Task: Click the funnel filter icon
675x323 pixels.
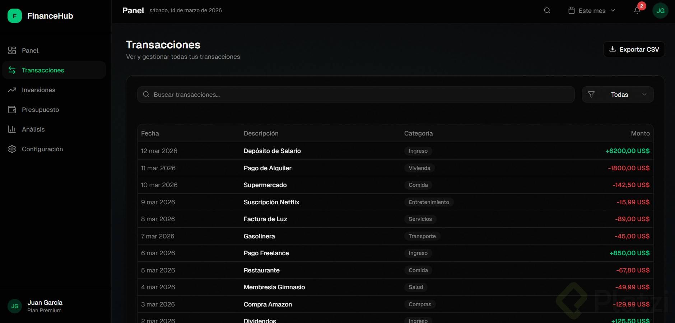Action: [591, 95]
